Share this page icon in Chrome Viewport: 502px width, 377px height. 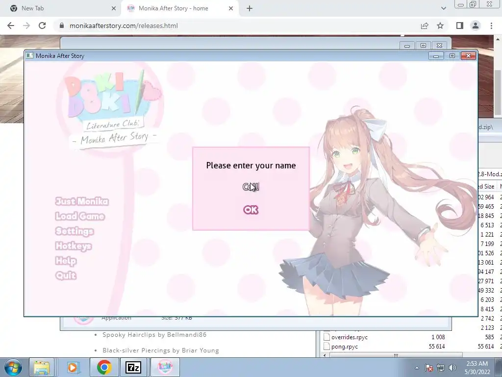(425, 26)
